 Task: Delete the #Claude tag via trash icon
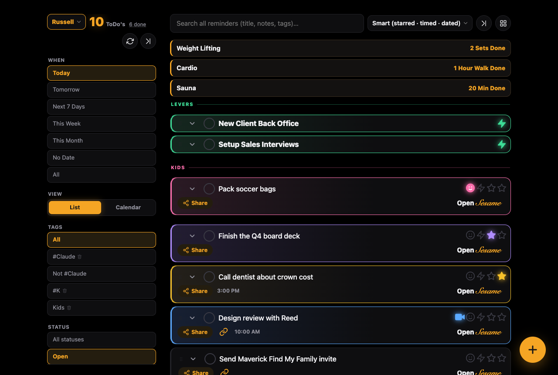[x=80, y=257]
